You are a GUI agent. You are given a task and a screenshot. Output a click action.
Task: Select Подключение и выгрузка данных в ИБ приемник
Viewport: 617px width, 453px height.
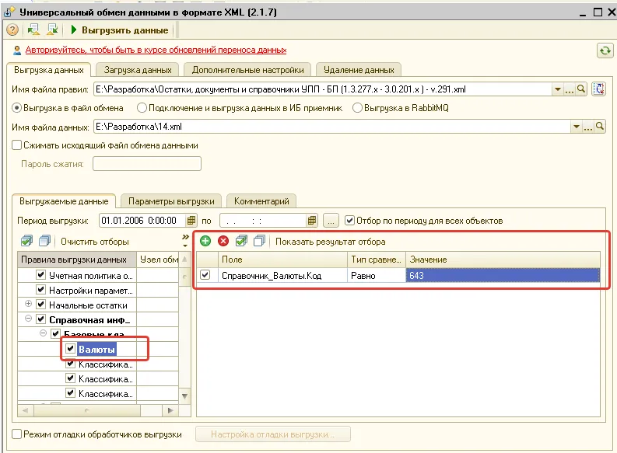(x=142, y=108)
